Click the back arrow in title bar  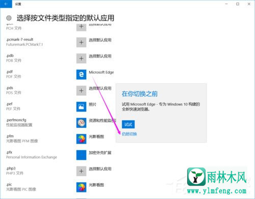pos(6,4)
